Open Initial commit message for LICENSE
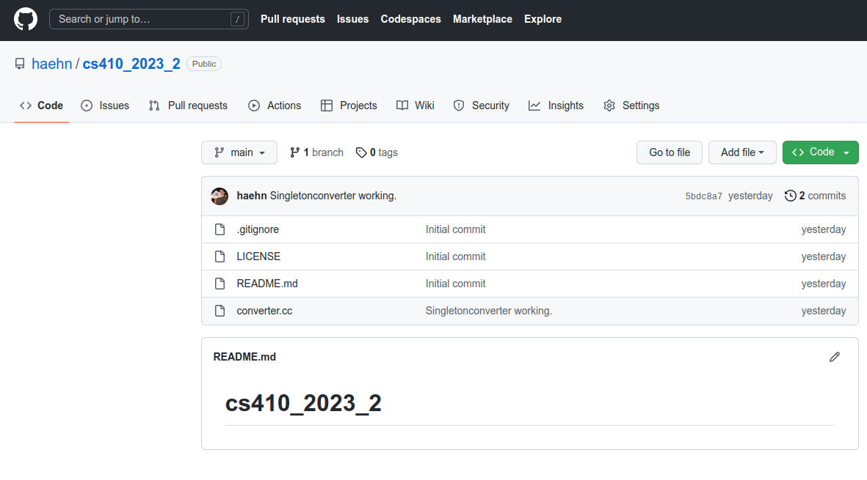Image resolution: width=867 pixels, height=480 pixels. 456,256
